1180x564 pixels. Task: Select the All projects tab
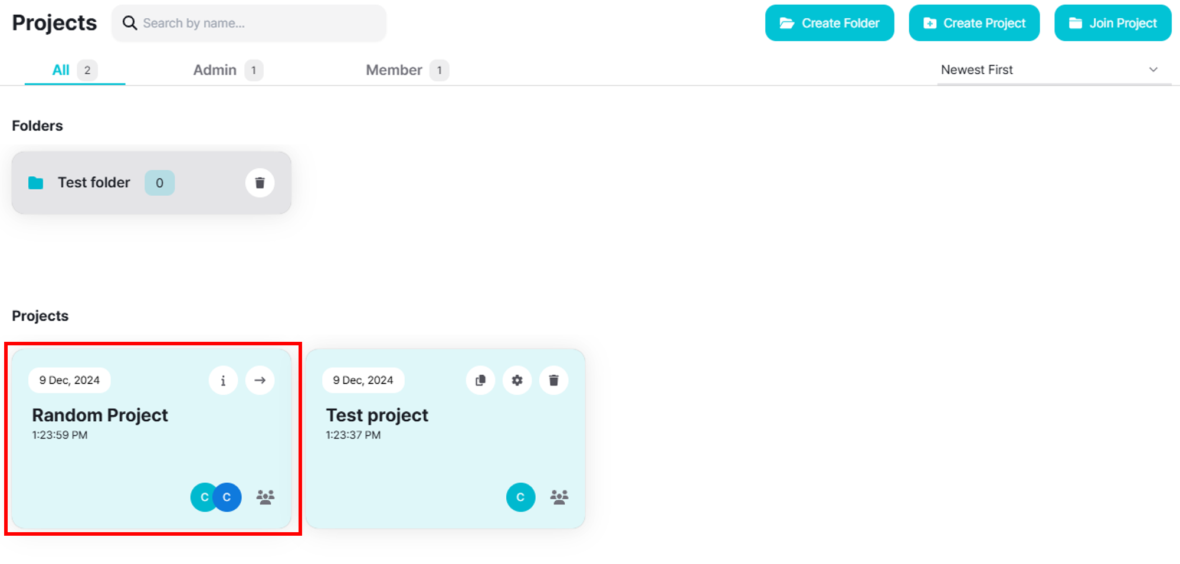[61, 70]
